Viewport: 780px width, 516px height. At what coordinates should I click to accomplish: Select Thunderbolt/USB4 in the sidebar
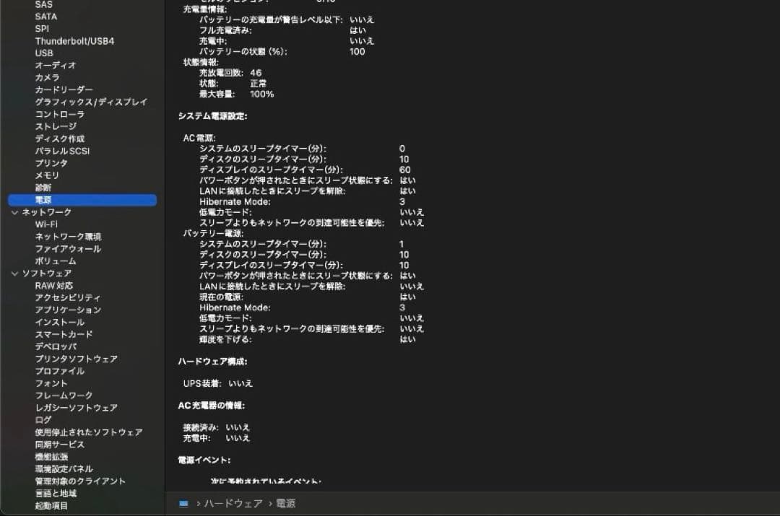pyautogui.click(x=74, y=41)
